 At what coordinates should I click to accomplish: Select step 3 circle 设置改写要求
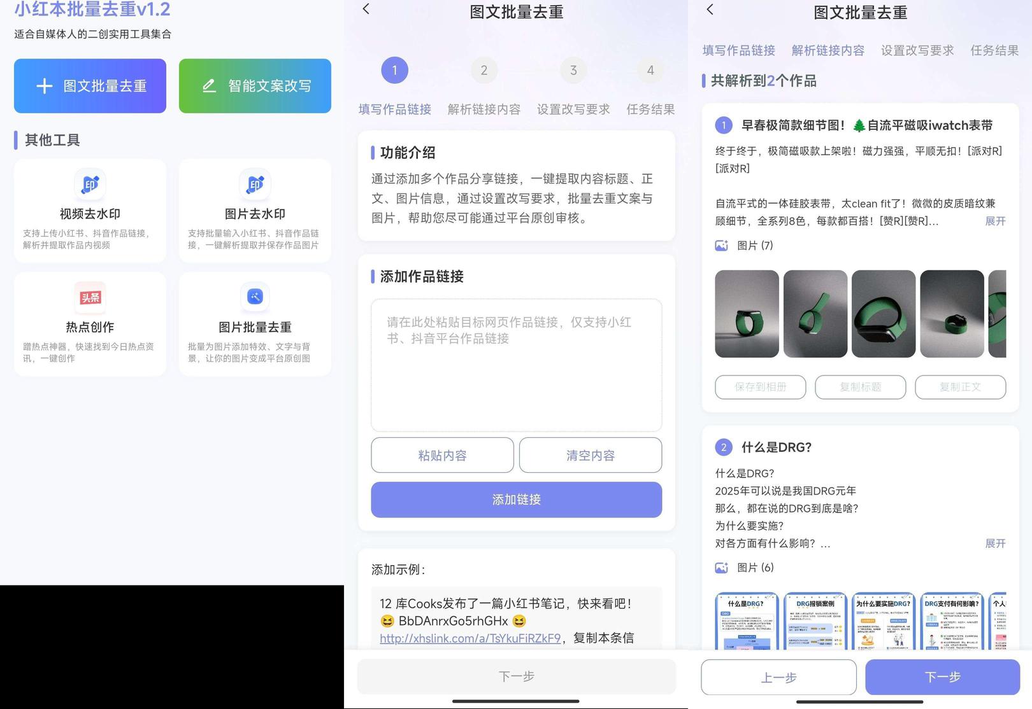pos(573,70)
